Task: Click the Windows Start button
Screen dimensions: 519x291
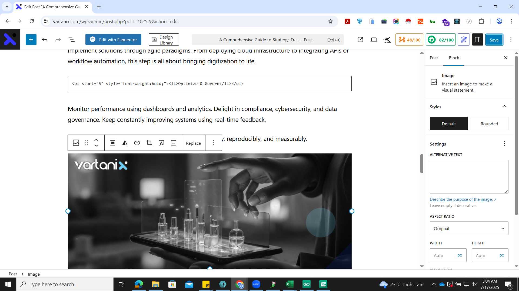Action: (8, 284)
